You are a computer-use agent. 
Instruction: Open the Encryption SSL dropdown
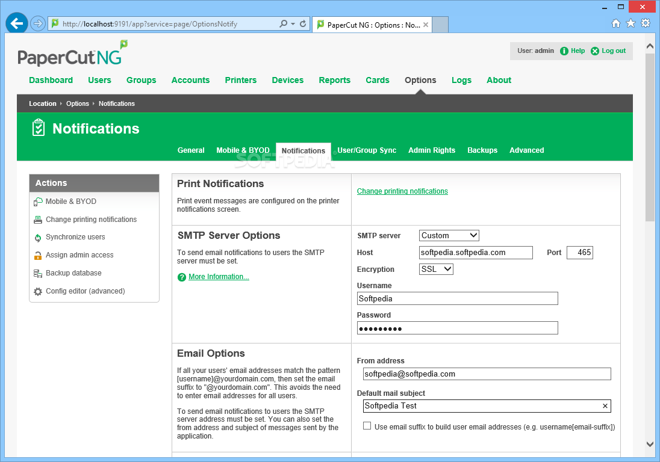click(x=436, y=269)
